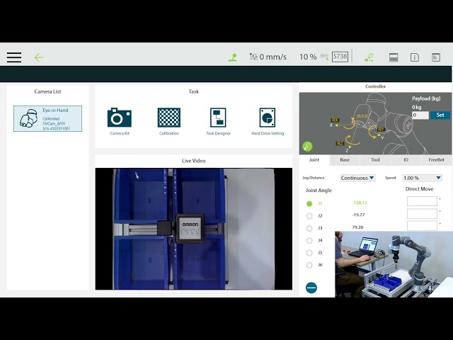Click the speed mm/s indicator icon
The image size is (453, 340).
(x=253, y=57)
